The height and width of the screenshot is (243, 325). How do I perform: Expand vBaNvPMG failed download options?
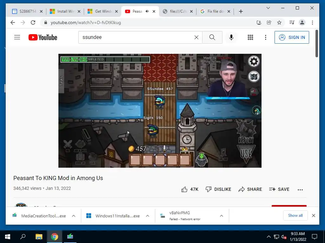point(221,216)
